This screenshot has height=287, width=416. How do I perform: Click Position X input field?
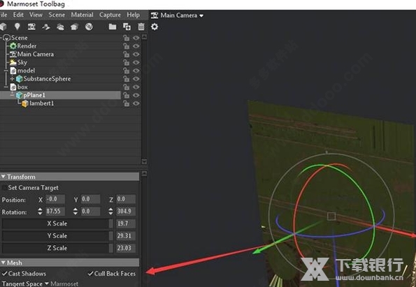(x=55, y=199)
